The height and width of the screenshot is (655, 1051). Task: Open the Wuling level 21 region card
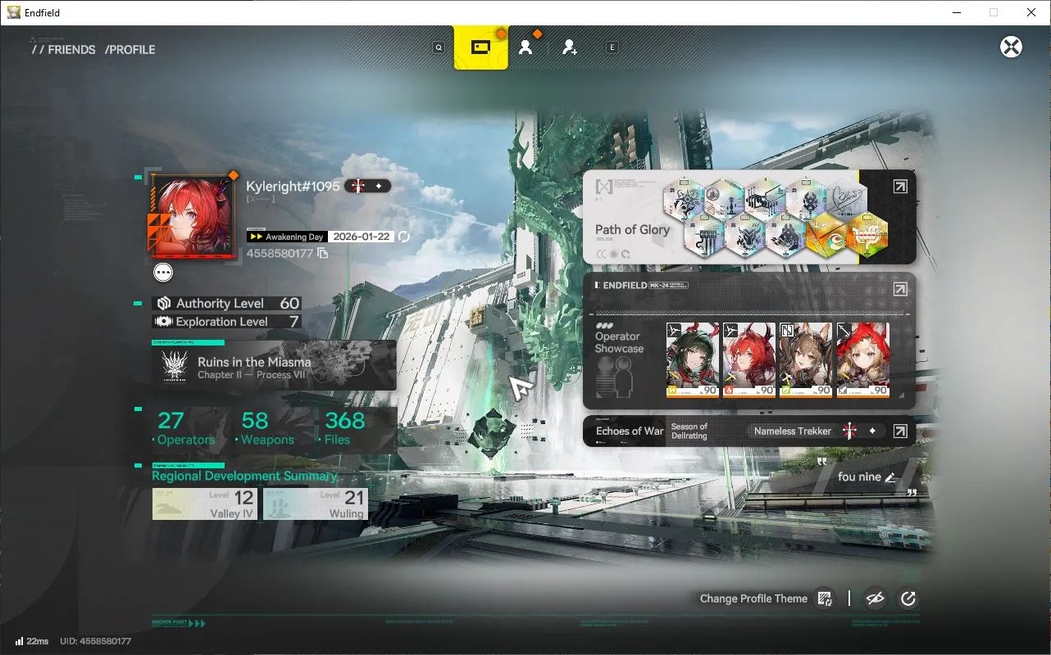[x=315, y=504]
